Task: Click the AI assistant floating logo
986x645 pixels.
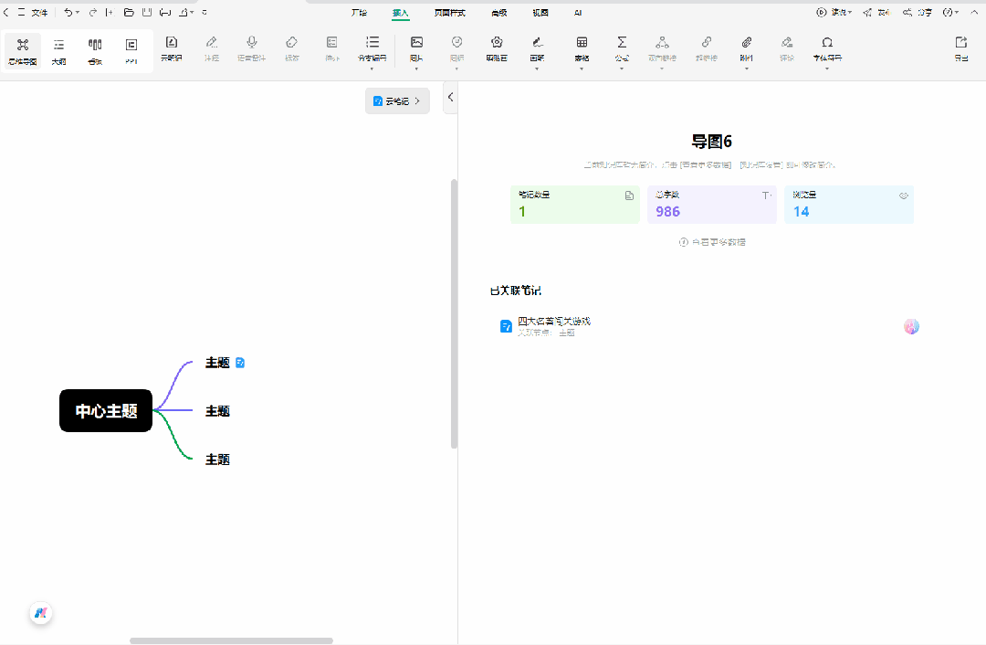Action: point(41,612)
